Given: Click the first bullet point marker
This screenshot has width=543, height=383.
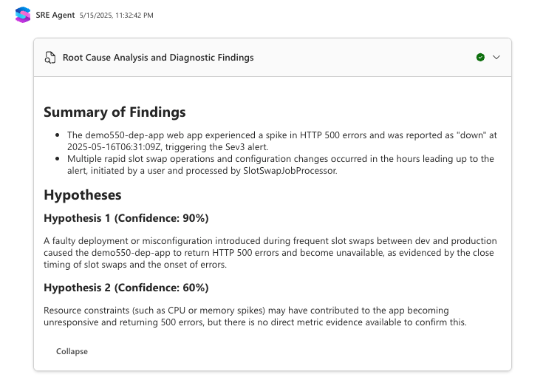Looking at the screenshot, I should tap(57, 135).
